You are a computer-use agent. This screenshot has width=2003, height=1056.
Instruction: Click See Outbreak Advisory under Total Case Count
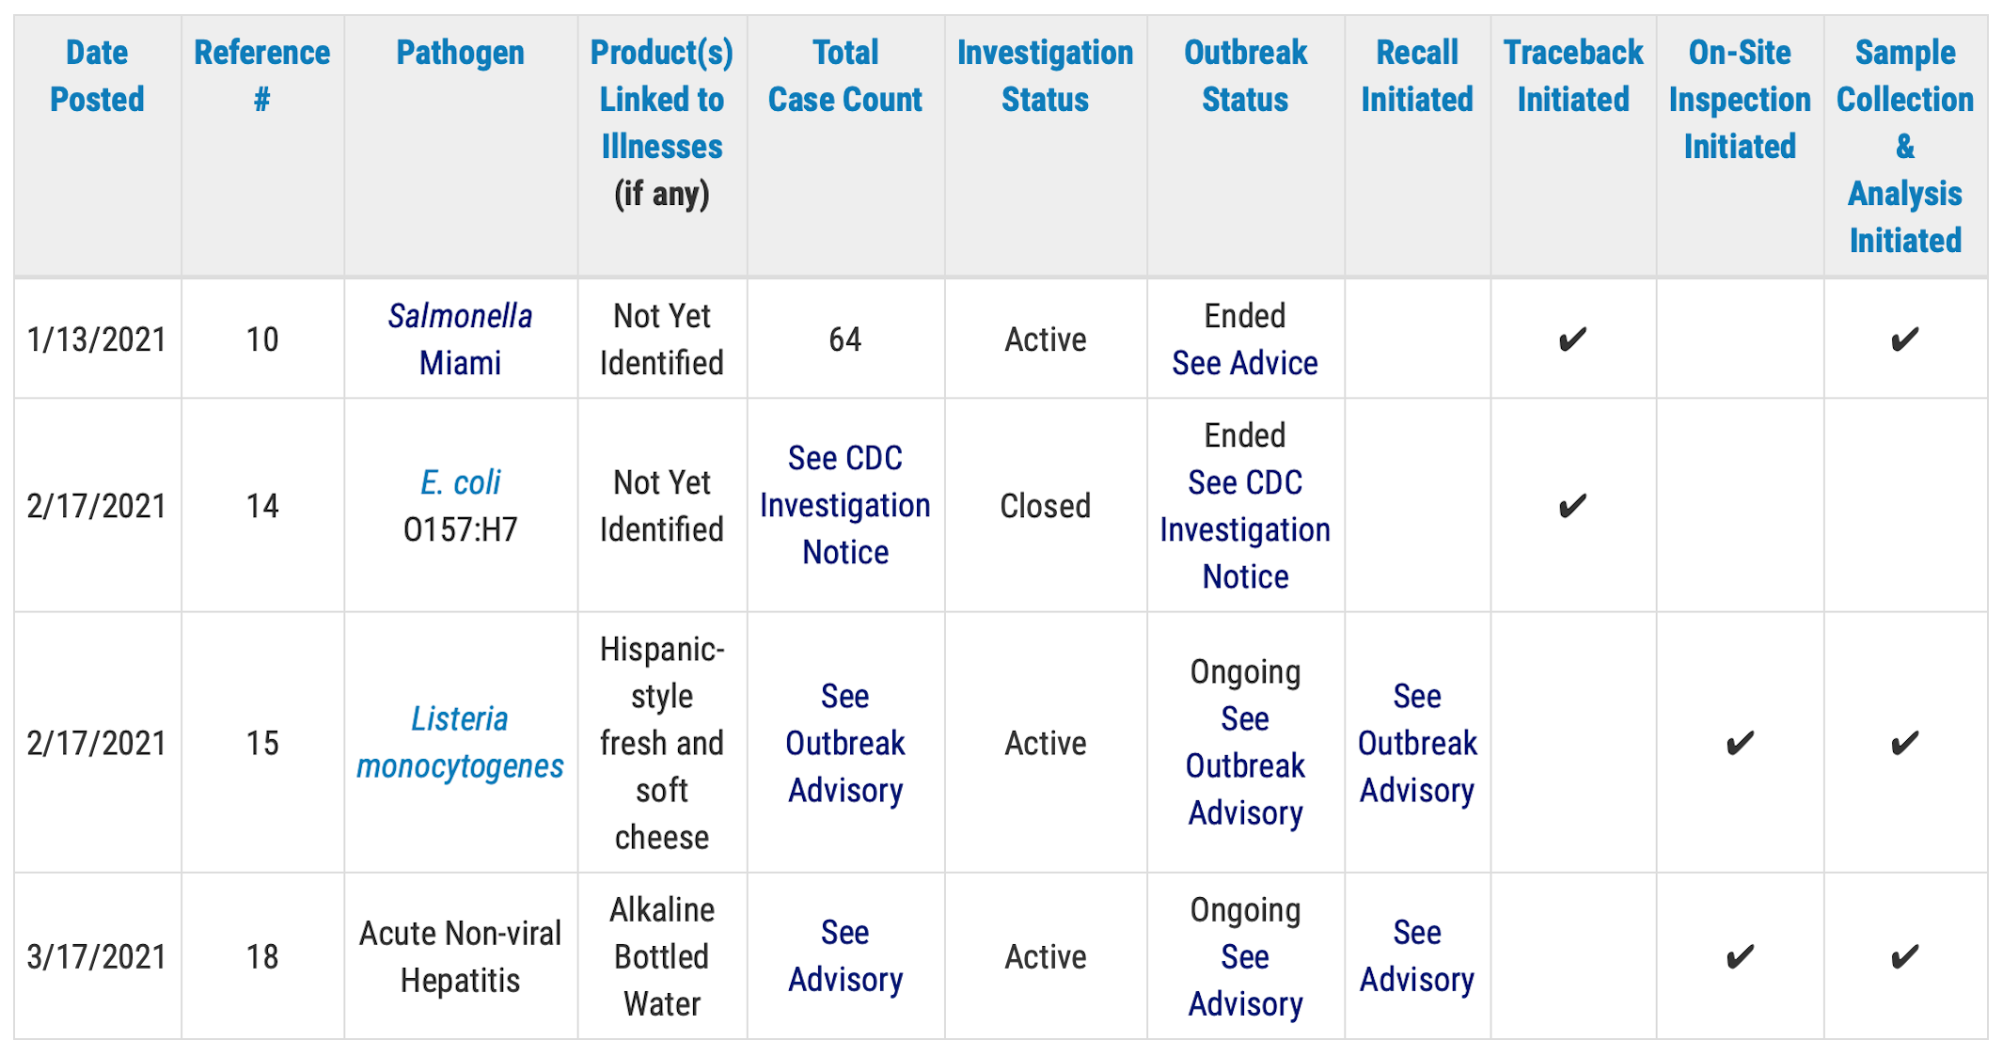(844, 743)
